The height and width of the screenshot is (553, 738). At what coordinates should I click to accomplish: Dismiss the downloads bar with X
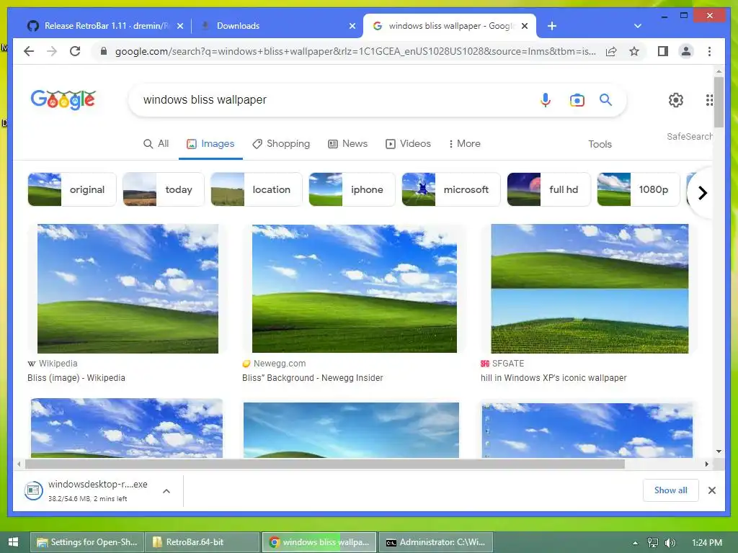pos(712,490)
